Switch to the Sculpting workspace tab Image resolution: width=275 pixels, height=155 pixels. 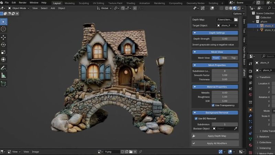[84, 3]
